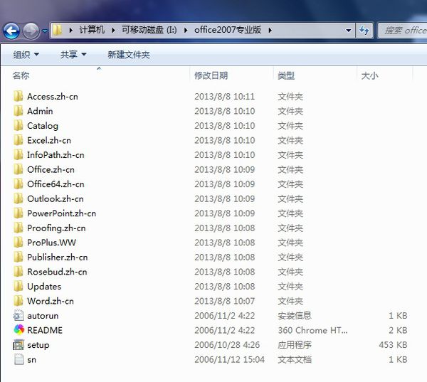
Task: Select README 360 Chrome file icon
Action: coord(19,330)
